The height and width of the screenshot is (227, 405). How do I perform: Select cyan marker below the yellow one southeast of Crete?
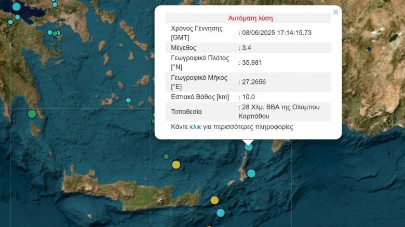[221, 212]
